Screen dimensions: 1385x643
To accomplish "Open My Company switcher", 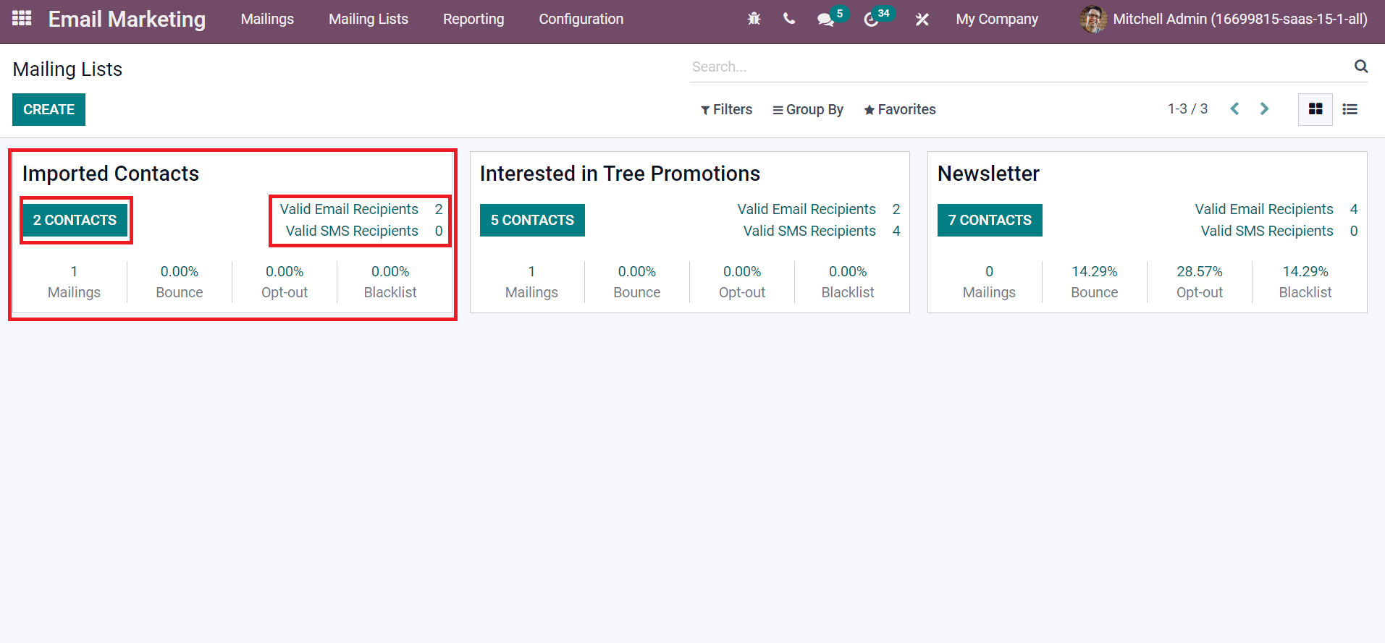I will coord(997,19).
